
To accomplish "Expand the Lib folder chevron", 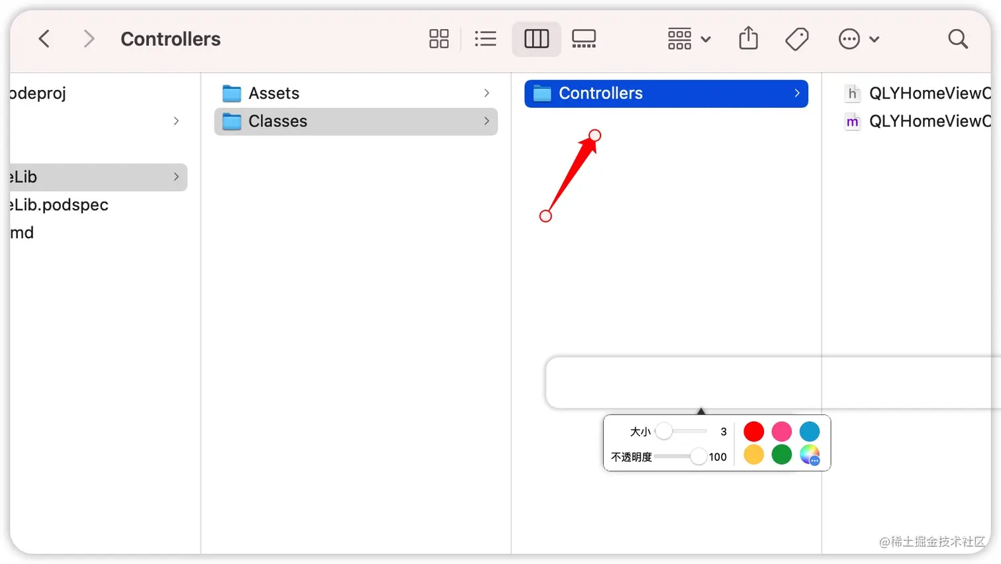I will coord(176,177).
